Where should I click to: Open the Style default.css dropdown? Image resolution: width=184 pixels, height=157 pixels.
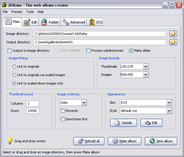(x=169, y=111)
